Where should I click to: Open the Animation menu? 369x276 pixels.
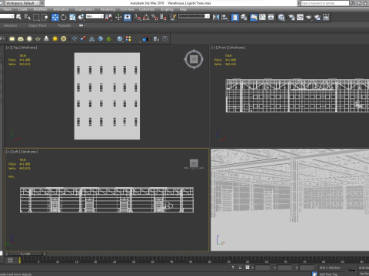pos(61,9)
